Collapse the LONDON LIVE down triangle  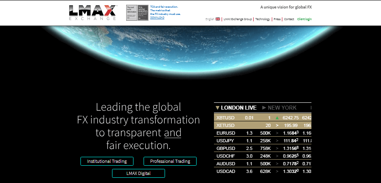click(218, 108)
